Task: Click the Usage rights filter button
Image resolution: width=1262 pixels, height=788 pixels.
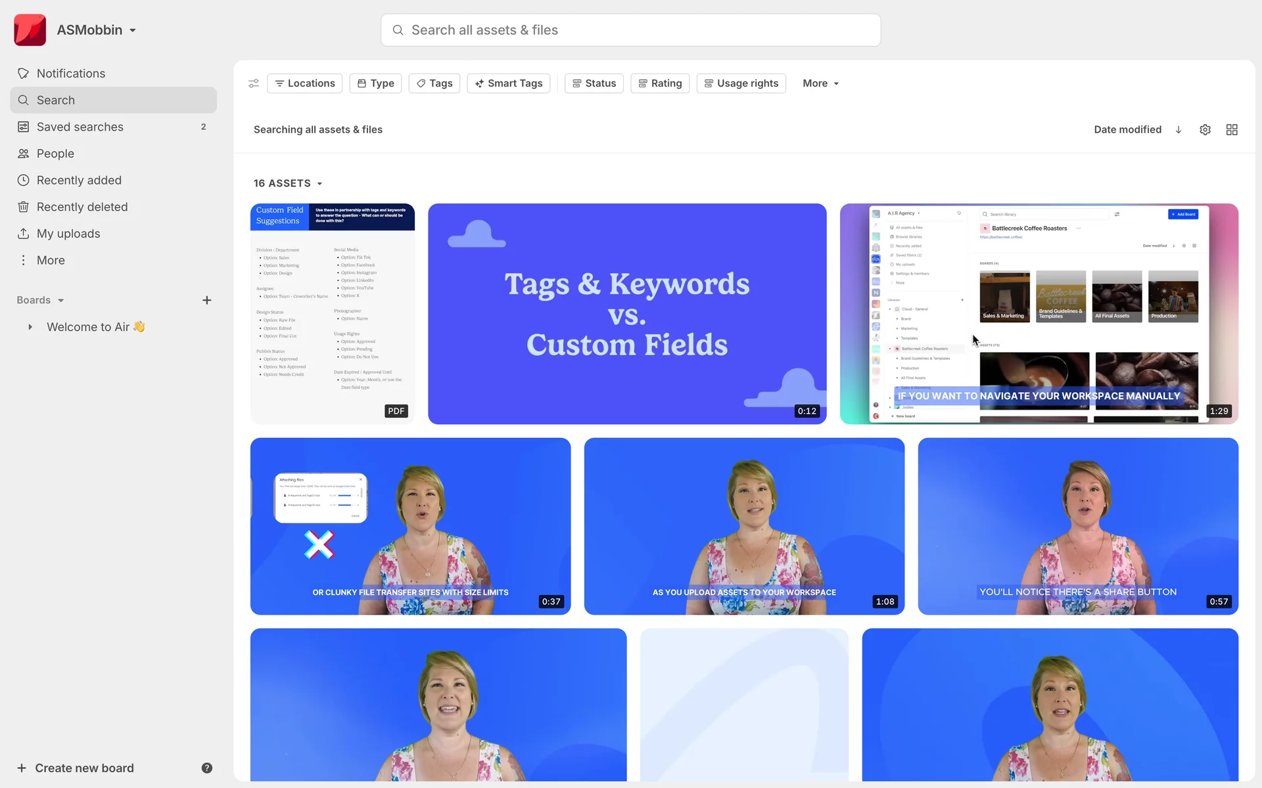Action: pyautogui.click(x=741, y=83)
